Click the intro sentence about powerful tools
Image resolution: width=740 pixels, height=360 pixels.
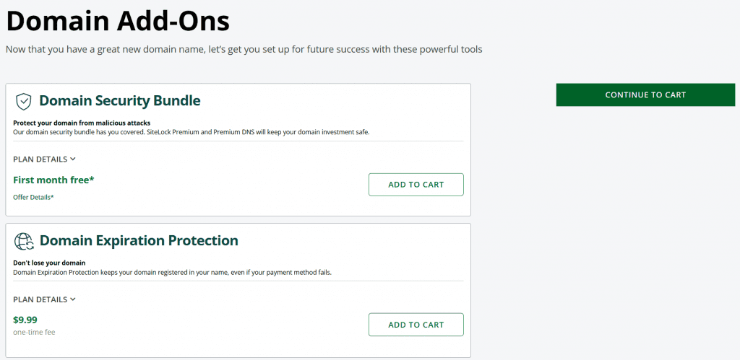(244, 50)
